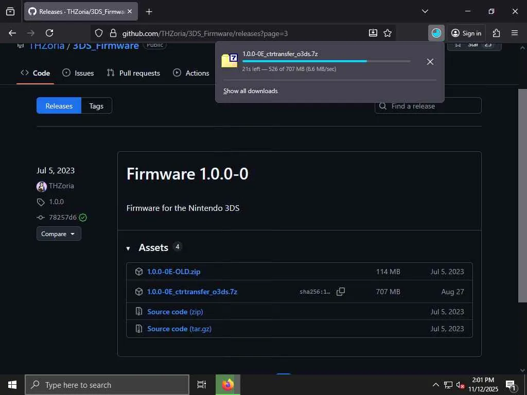The image size is (527, 395).
Task: Open the extensions puzzle icon
Action: 496,33
